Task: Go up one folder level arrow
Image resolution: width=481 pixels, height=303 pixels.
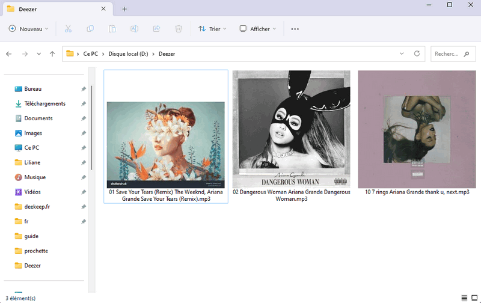Action: (x=52, y=54)
